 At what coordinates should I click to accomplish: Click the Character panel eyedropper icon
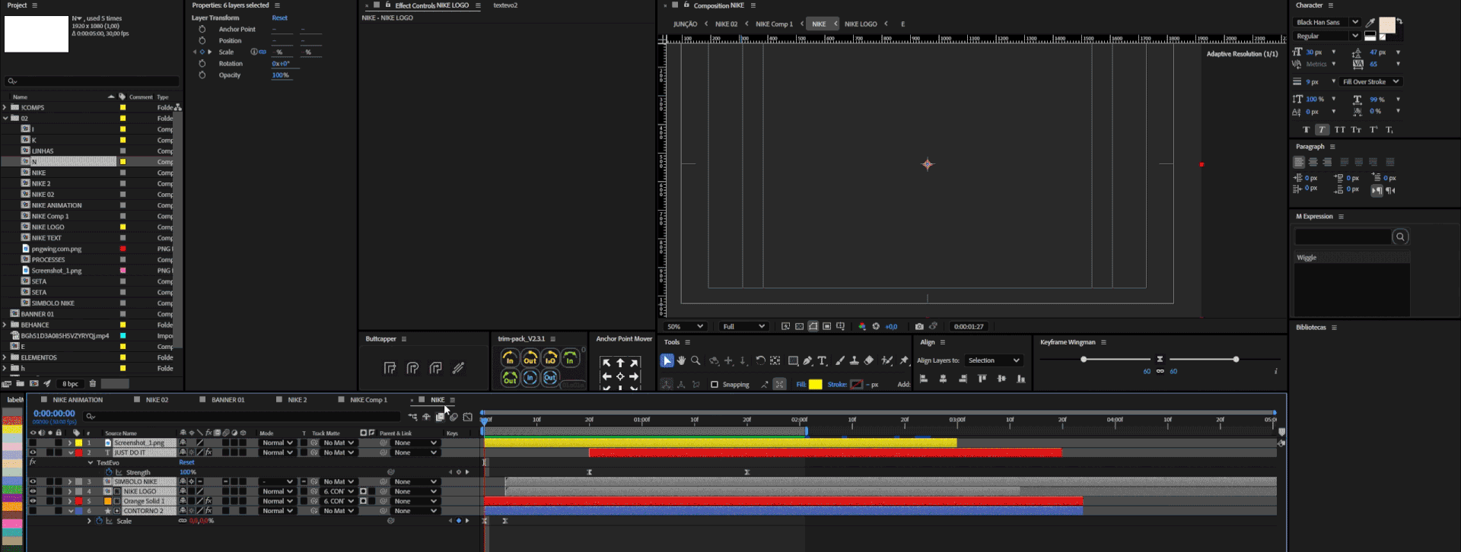tap(1370, 23)
